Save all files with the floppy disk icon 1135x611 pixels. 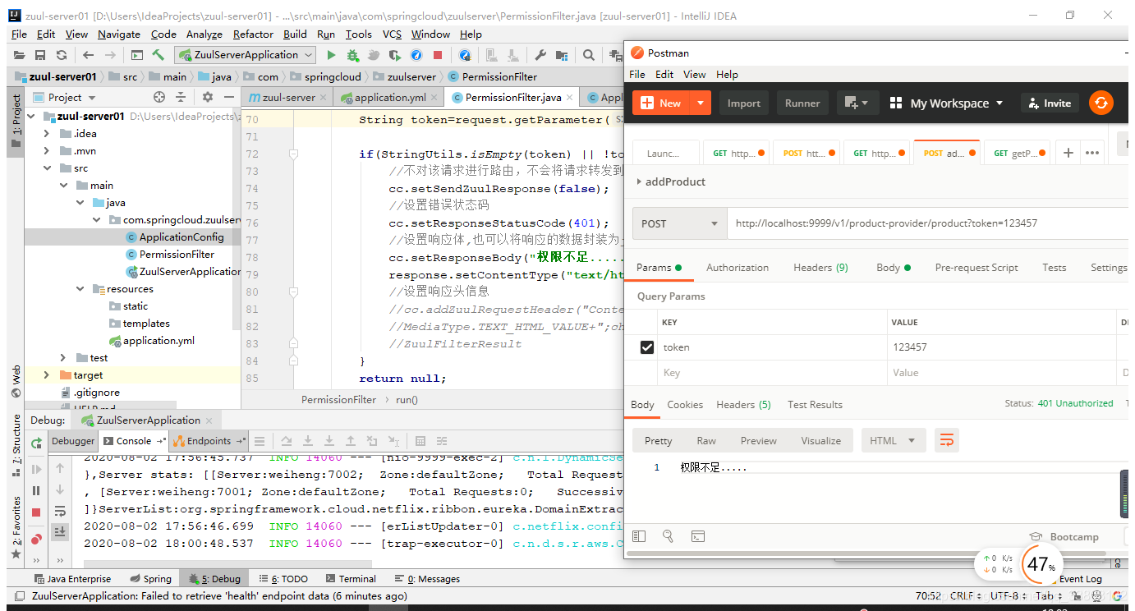(39, 55)
